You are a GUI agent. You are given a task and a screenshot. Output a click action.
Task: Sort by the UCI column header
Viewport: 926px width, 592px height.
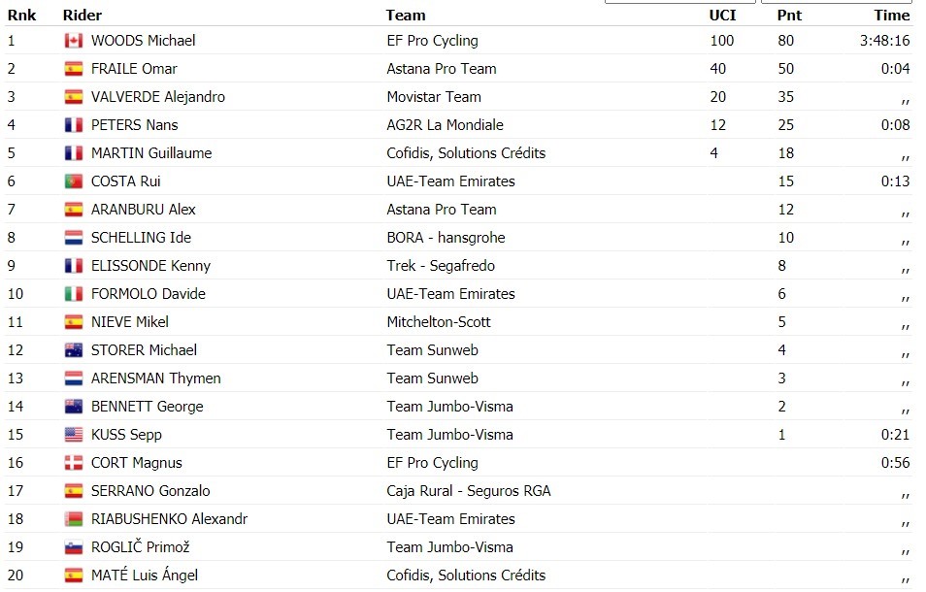[x=722, y=16]
